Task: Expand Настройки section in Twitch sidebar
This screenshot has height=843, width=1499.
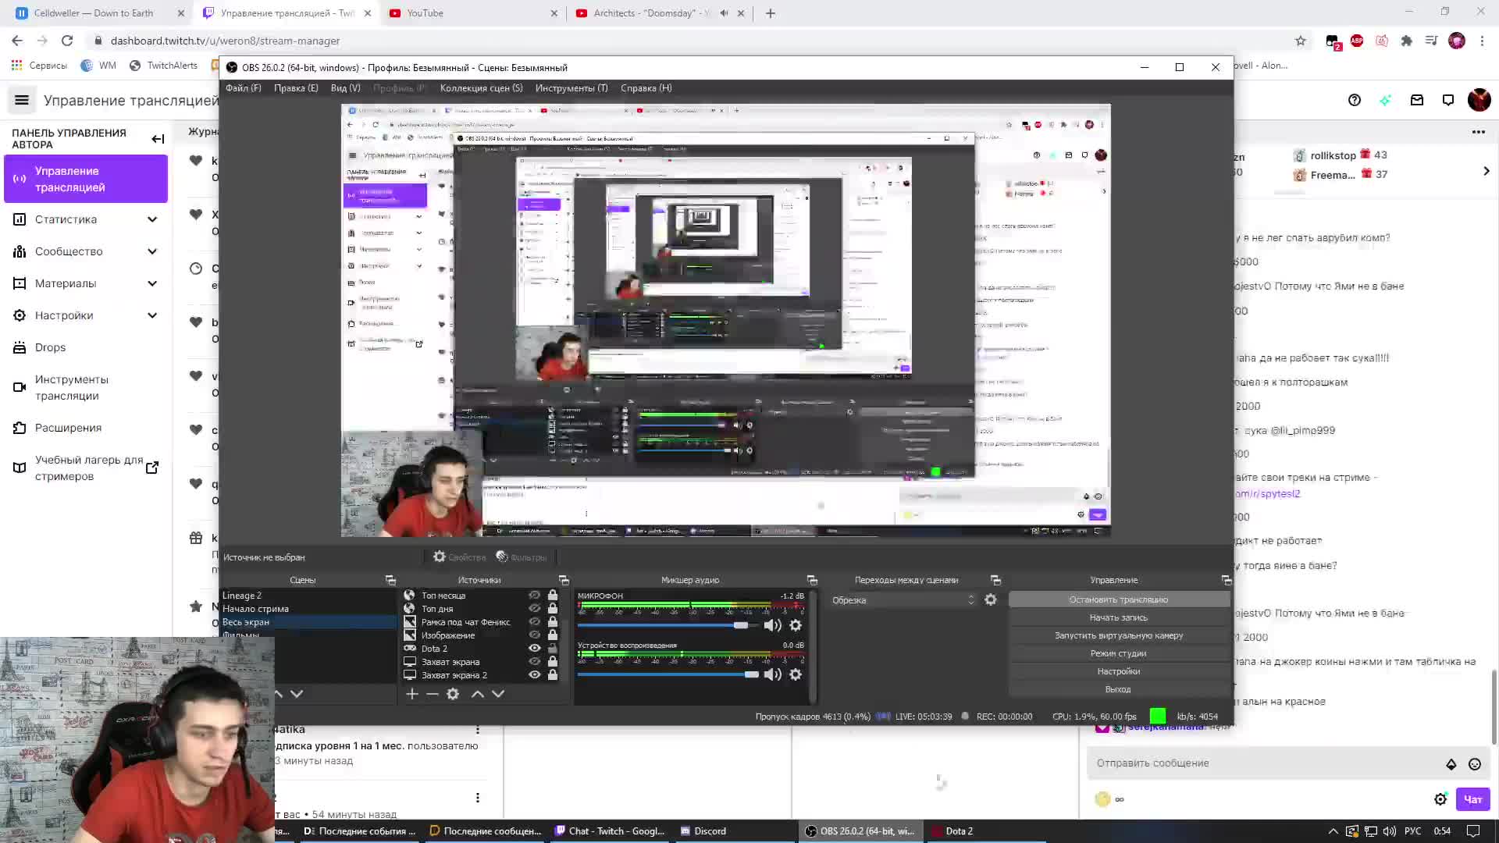Action: pyautogui.click(x=152, y=315)
